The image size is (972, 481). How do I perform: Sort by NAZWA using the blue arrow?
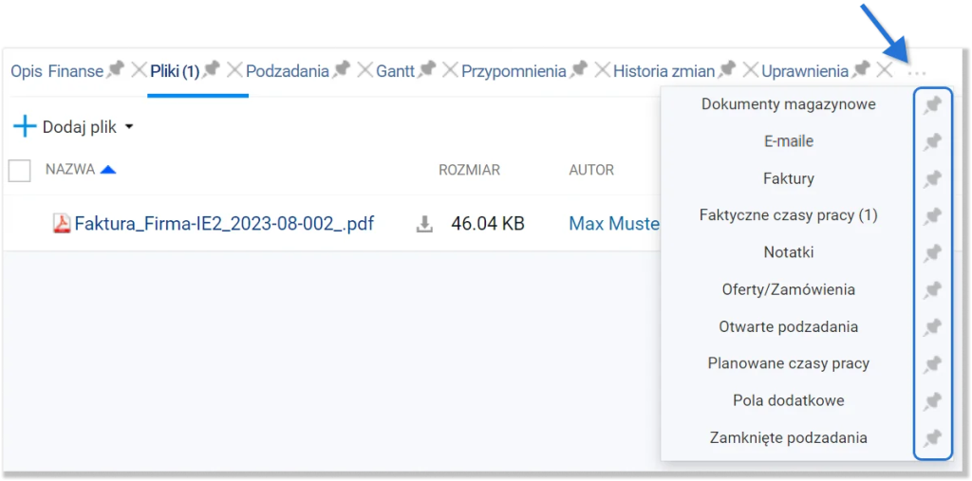coord(108,169)
